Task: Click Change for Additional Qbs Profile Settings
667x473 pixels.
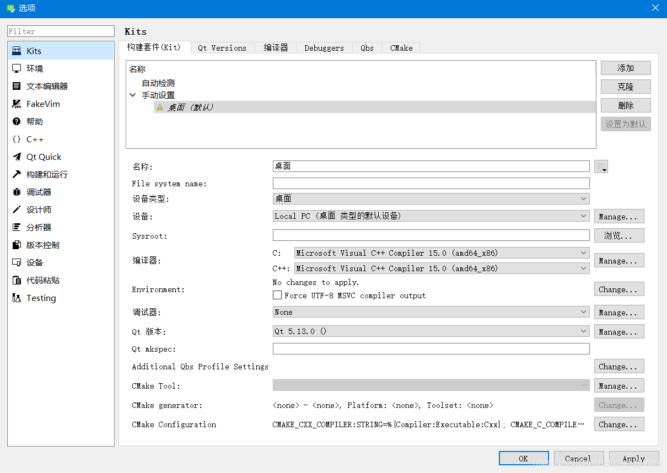Action: click(x=619, y=366)
